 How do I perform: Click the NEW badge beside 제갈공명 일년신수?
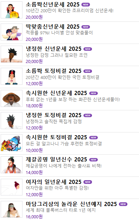(x=93, y=160)
